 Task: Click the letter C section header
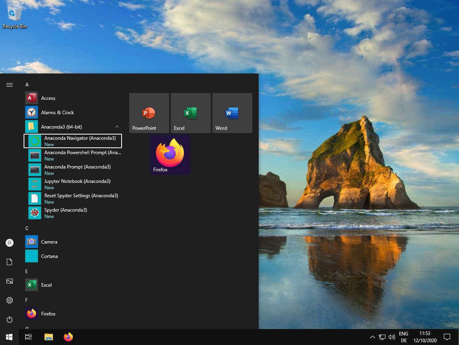27,228
